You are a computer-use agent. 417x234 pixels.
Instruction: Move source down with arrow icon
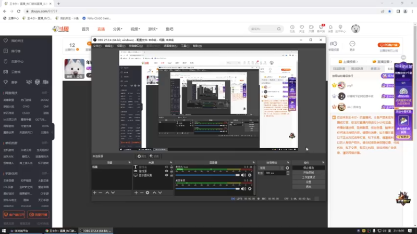pyautogui.click(x=160, y=192)
